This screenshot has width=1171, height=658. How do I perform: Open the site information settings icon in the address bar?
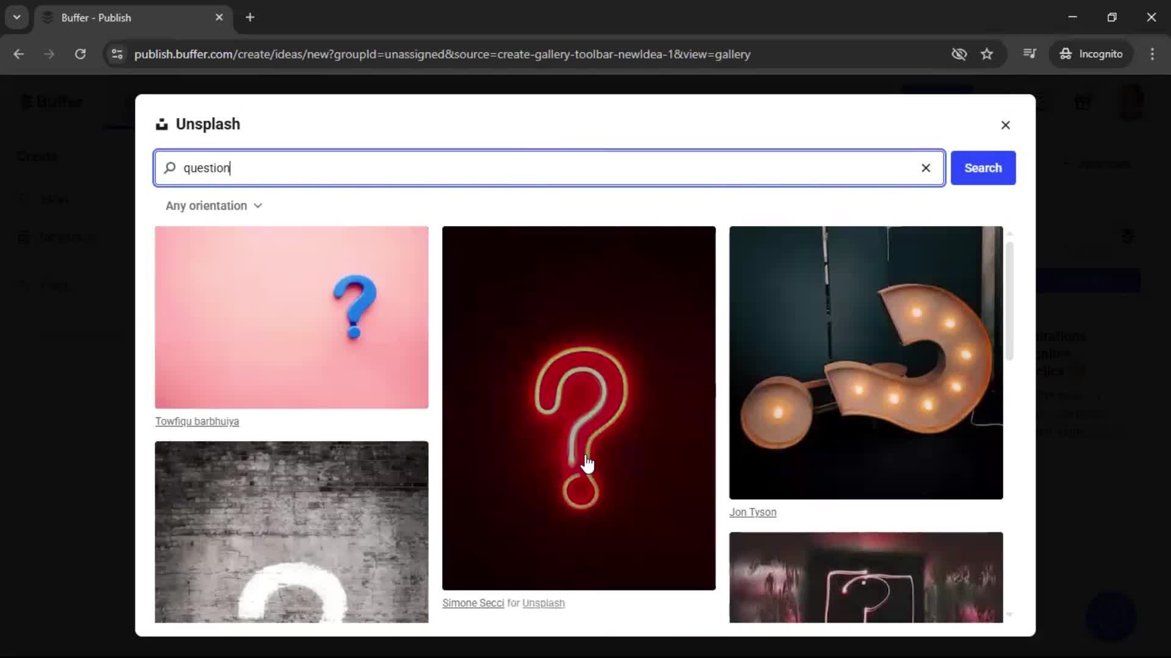click(x=116, y=54)
